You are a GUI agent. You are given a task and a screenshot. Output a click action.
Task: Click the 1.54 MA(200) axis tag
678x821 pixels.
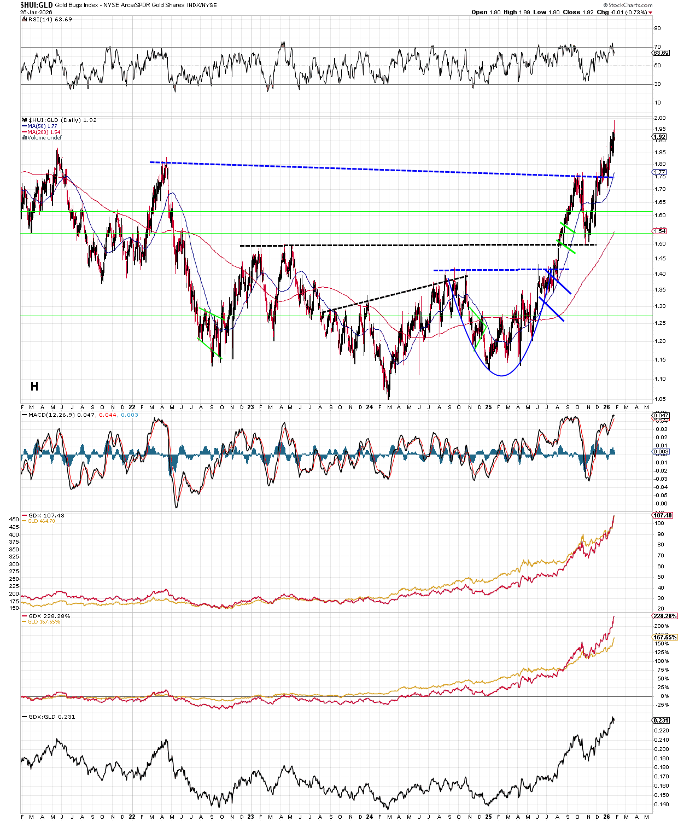(659, 231)
